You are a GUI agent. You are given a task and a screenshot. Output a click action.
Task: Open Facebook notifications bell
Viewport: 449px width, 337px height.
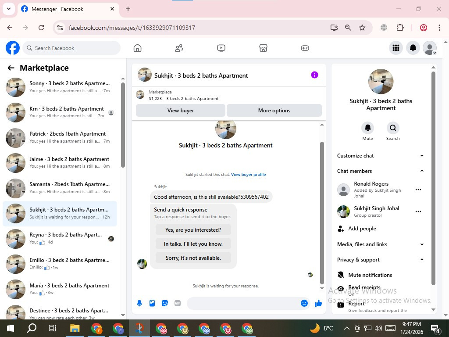(413, 48)
